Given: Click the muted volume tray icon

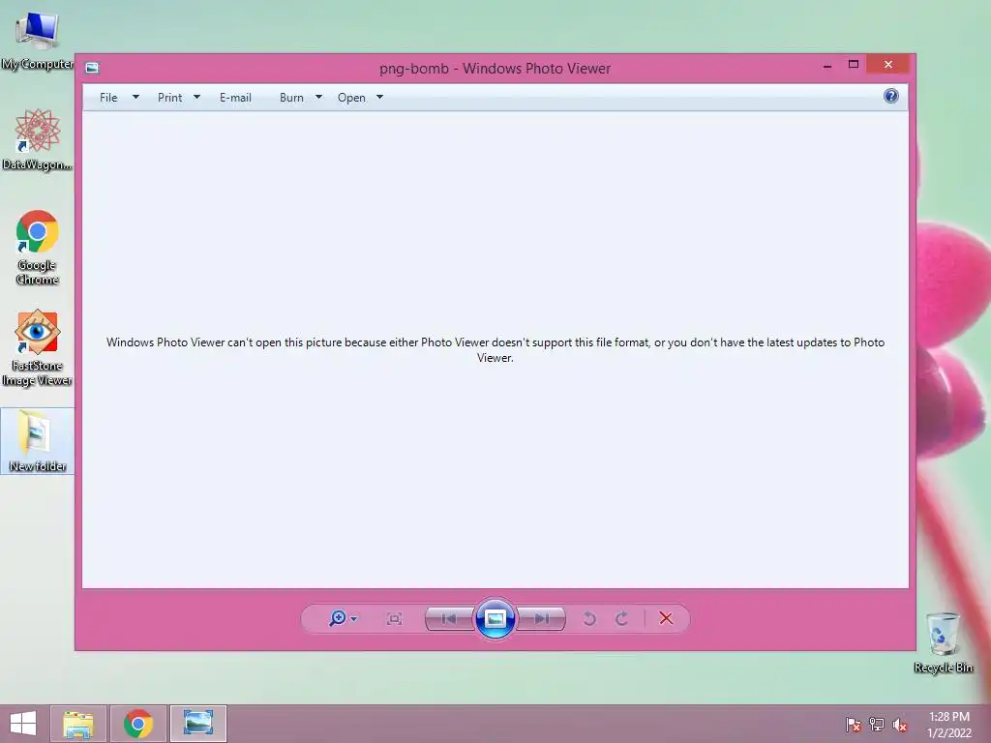Looking at the screenshot, I should 899,725.
